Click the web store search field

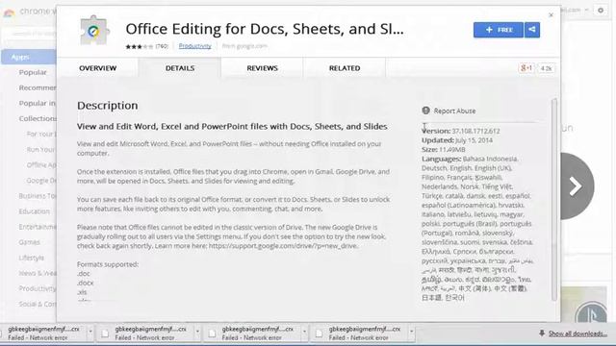(x=30, y=34)
